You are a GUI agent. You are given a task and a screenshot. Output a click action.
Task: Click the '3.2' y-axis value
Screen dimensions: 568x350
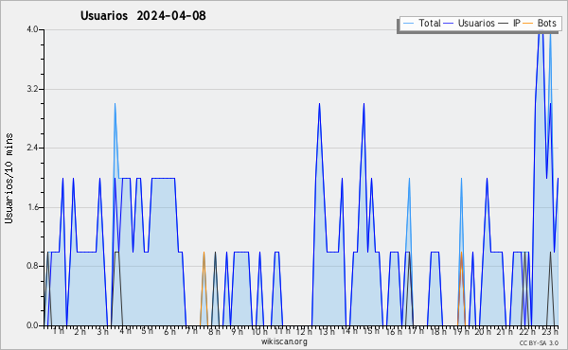point(32,89)
